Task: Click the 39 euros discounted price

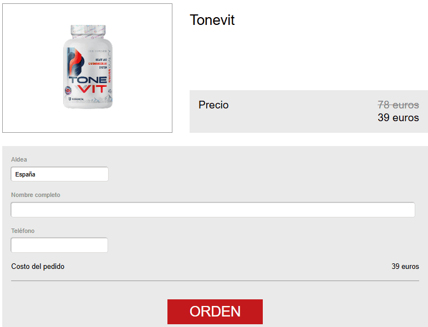Action: click(398, 117)
